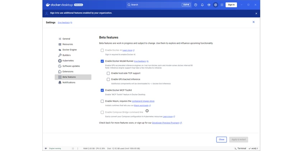Click the settings gear icon in header
This screenshot has height=151, width=303.
(x=216, y=5)
